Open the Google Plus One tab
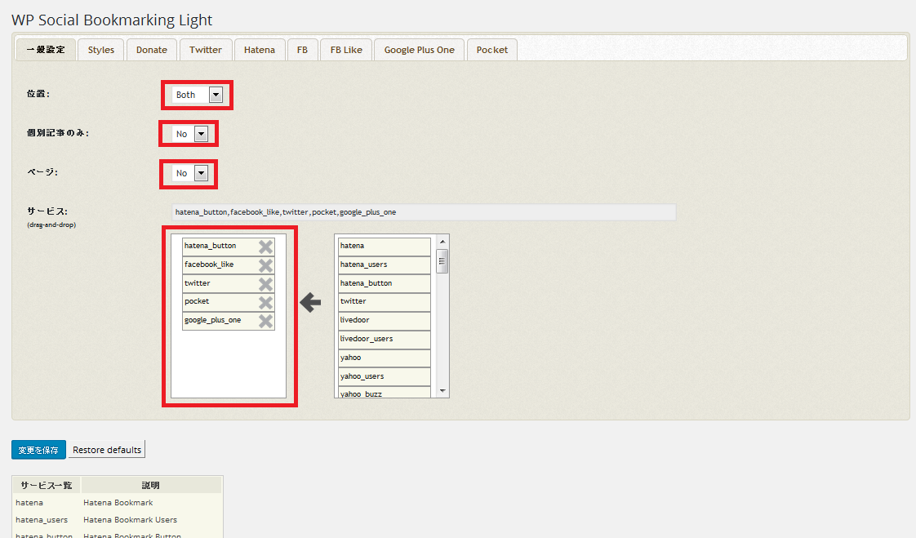Image resolution: width=916 pixels, height=538 pixels. coord(419,50)
